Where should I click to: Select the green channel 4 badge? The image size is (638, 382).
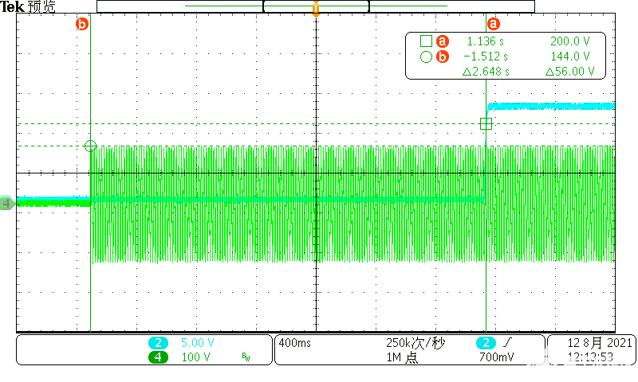click(158, 357)
